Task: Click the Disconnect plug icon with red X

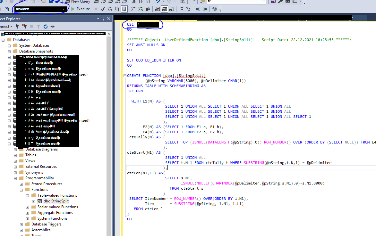Action: point(24,26)
